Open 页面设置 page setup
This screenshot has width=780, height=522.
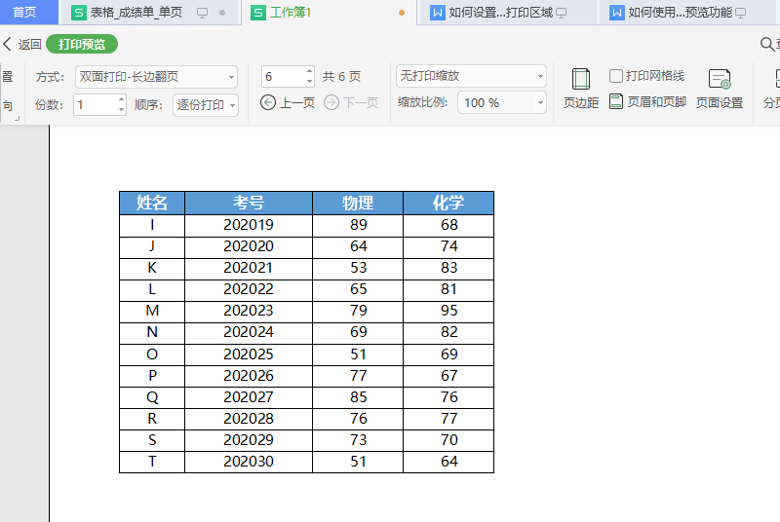[719, 89]
